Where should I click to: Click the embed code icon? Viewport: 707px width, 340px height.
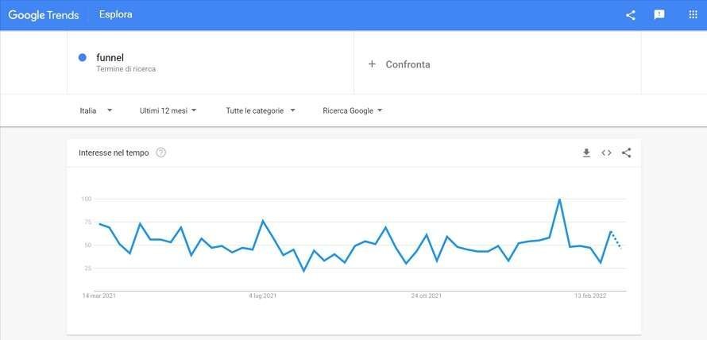coord(606,153)
